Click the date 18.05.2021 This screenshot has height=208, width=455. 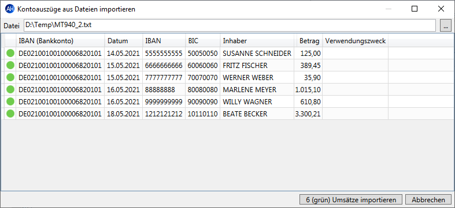[x=123, y=114]
